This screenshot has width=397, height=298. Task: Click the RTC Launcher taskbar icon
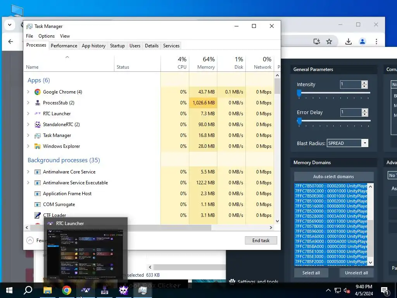pyautogui.click(x=86, y=290)
